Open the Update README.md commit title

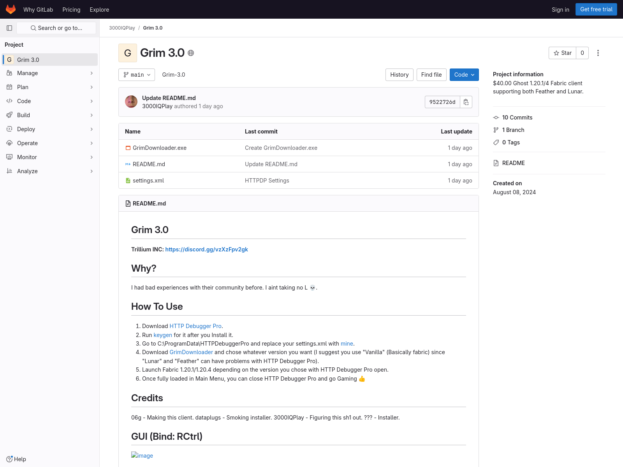click(x=169, y=98)
